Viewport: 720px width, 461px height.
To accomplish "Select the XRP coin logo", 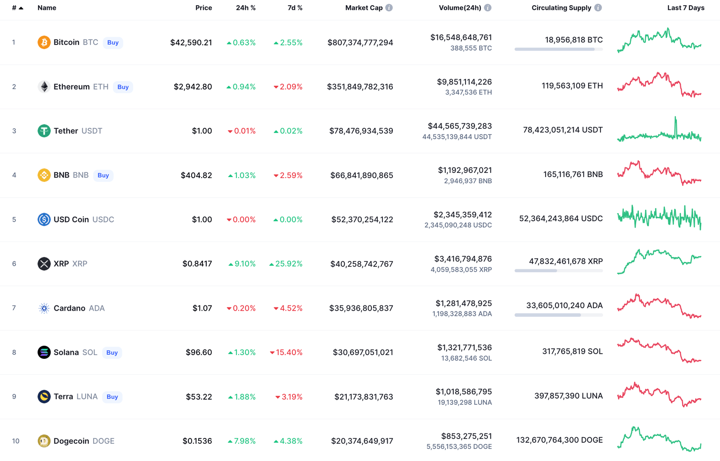I will tap(44, 263).
